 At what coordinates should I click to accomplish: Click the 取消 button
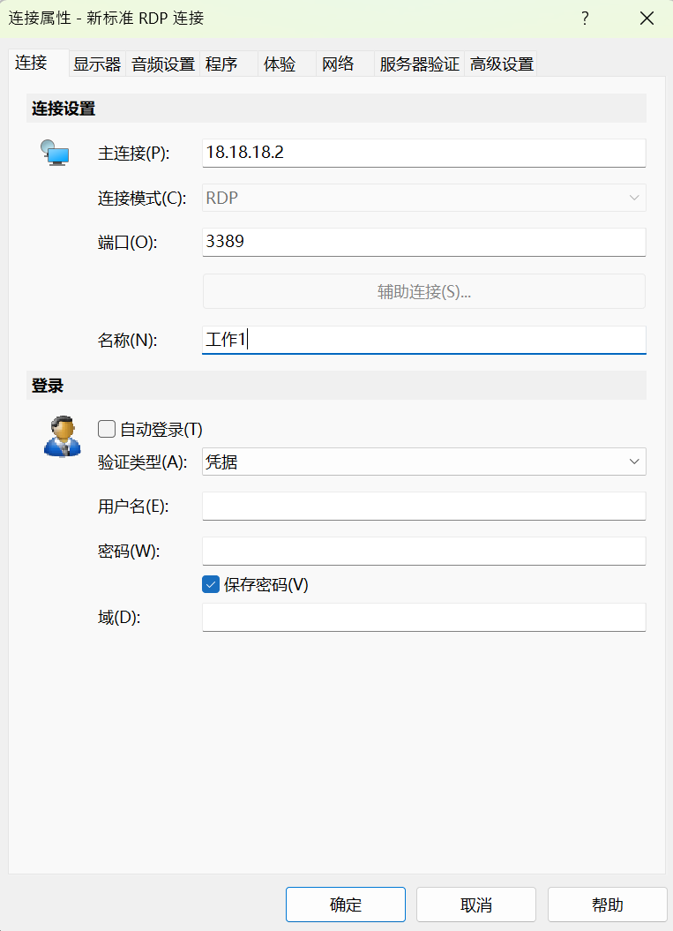point(476,905)
